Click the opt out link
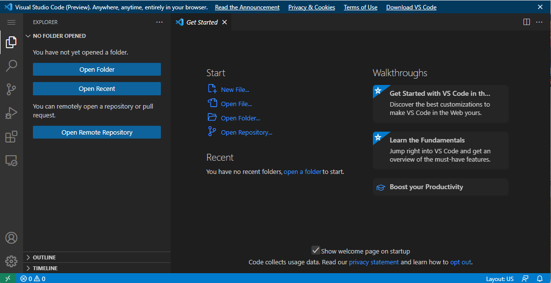The image size is (551, 283). point(460,262)
